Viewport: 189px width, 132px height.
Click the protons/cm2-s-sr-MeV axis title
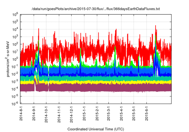pos(7,59)
